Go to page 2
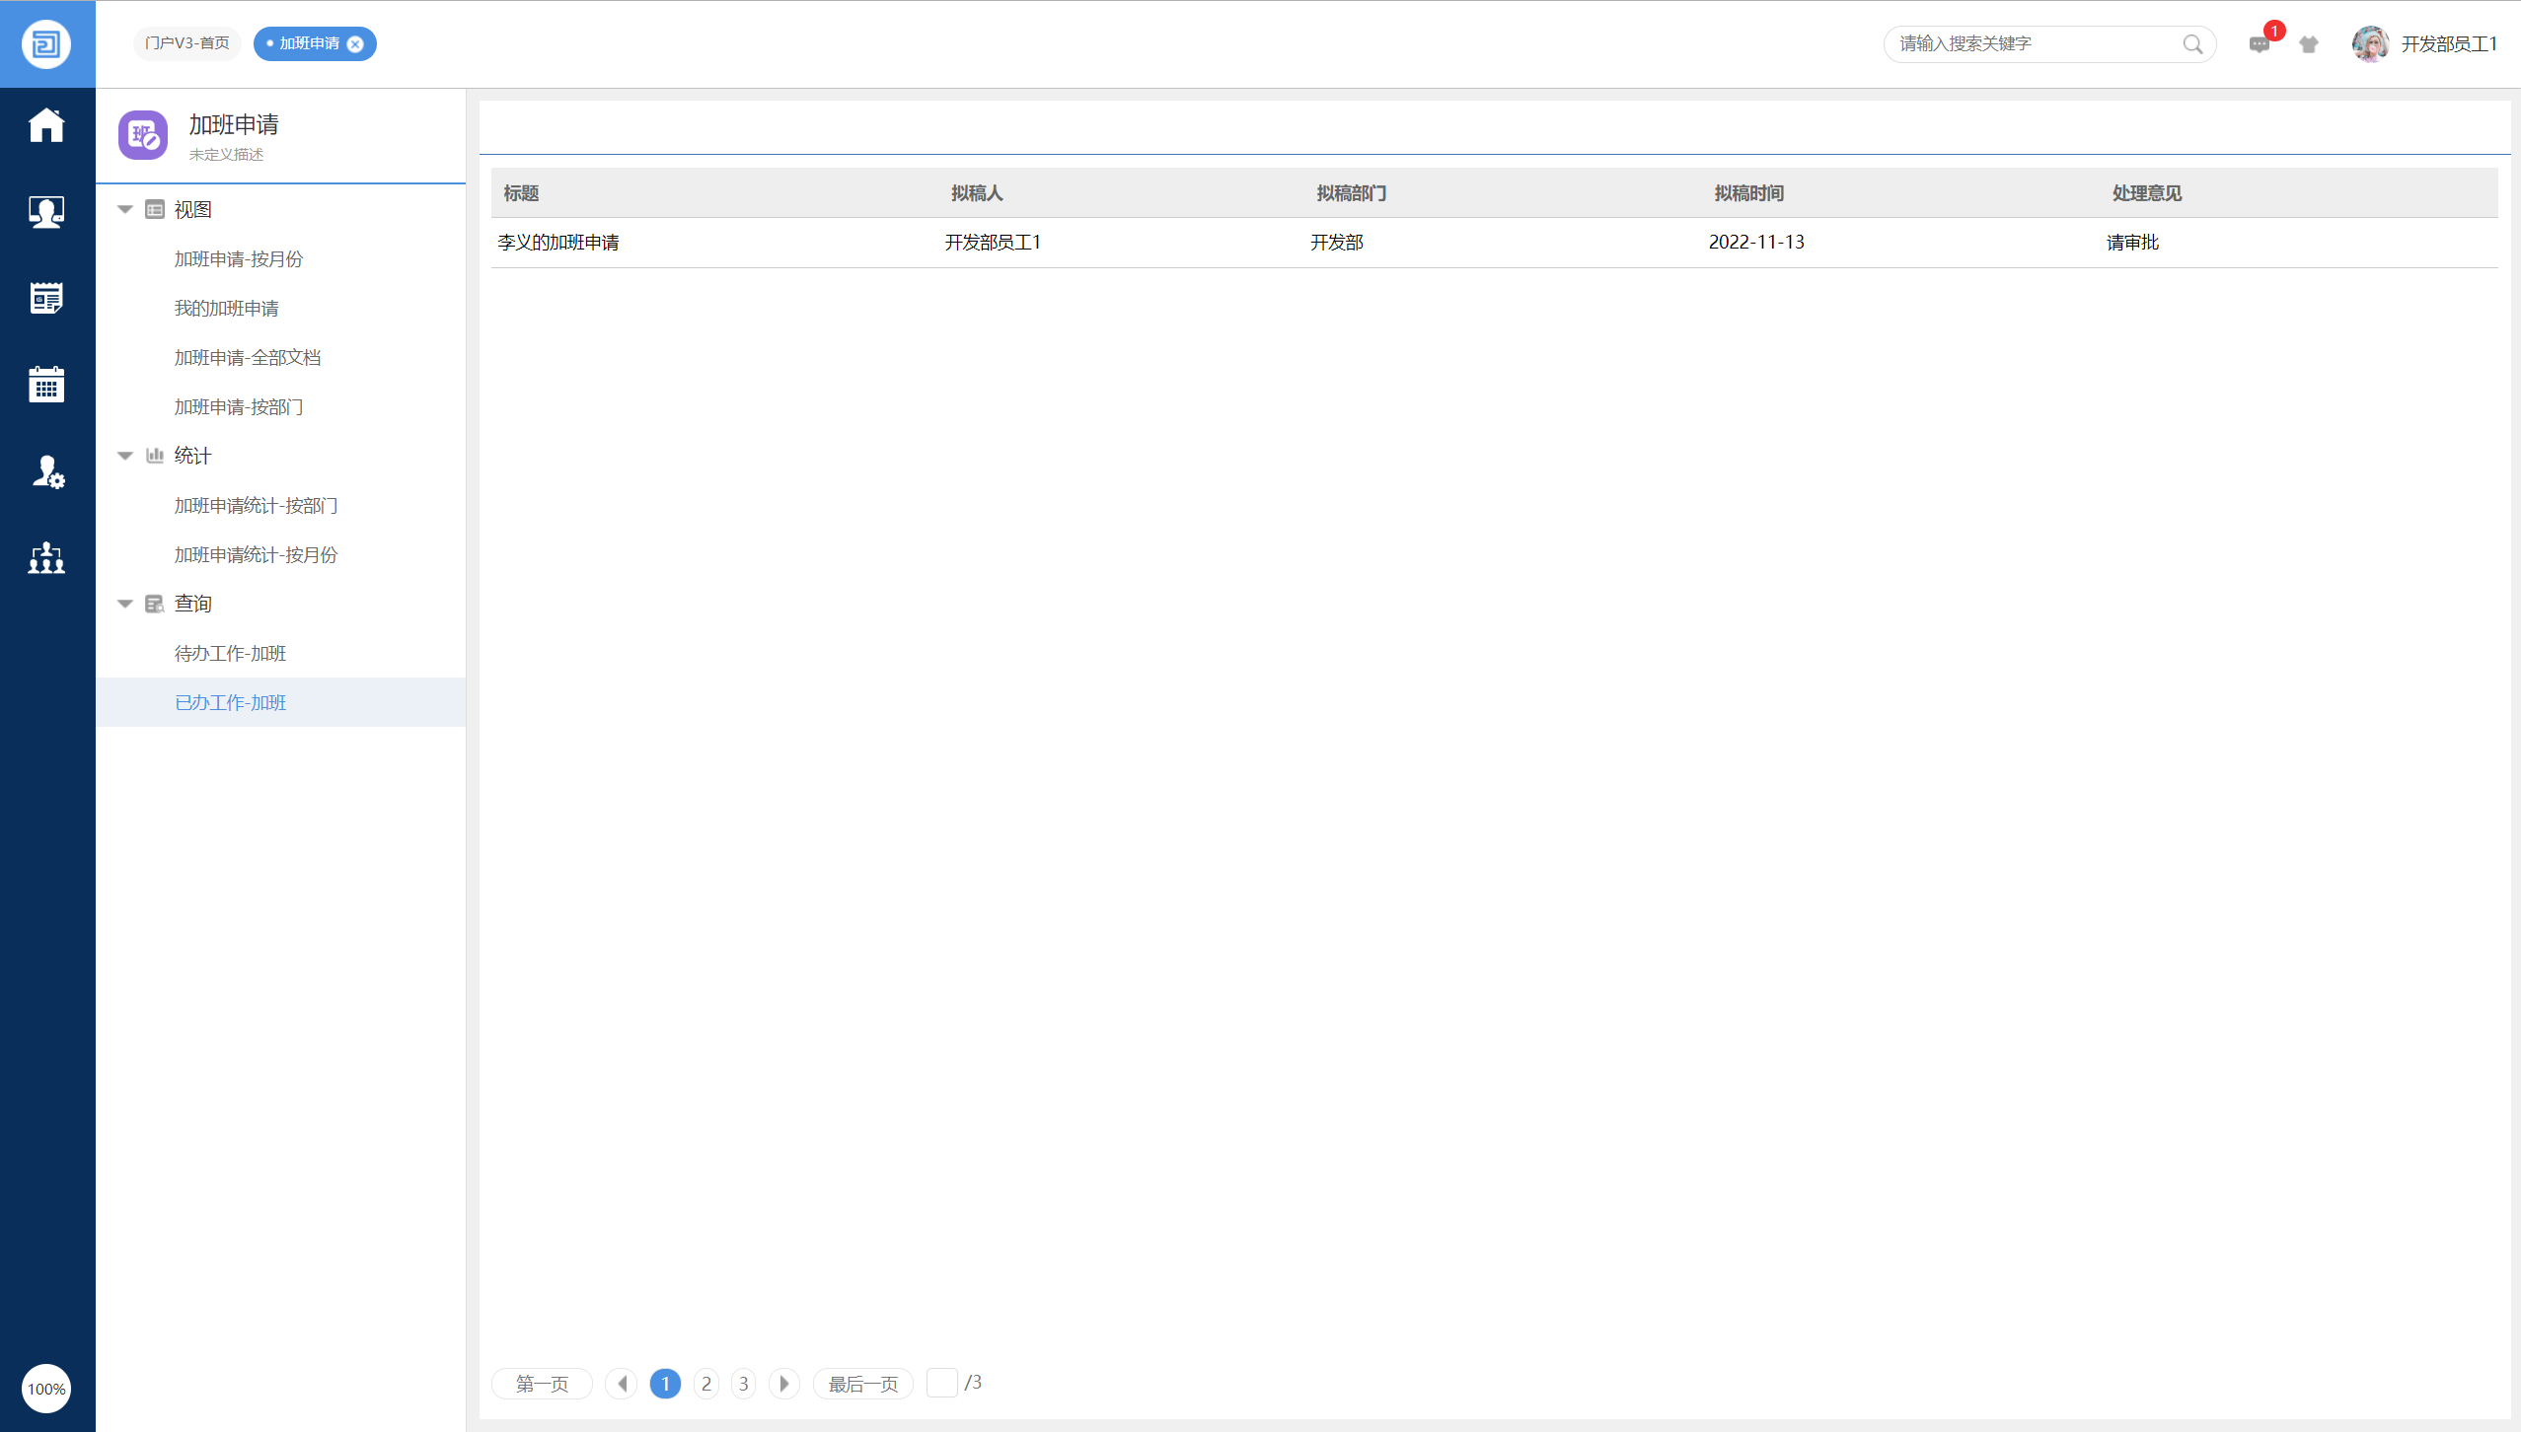The image size is (2521, 1432). click(x=705, y=1384)
